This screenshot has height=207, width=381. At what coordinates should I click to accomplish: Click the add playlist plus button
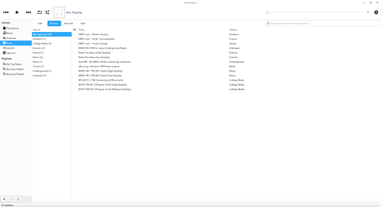[4, 199]
